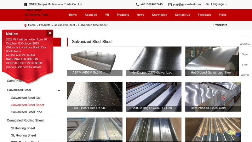Select GL Roofing Sheet subcategory
Screen dimensions: 252x142
(23, 135)
